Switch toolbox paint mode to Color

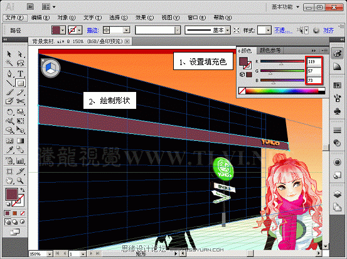point(8,213)
